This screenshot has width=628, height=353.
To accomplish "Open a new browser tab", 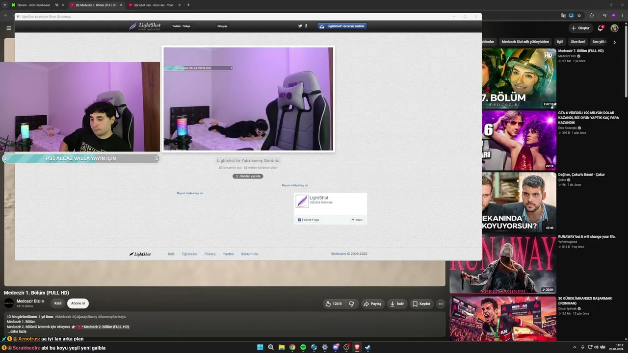I will 188,5.
